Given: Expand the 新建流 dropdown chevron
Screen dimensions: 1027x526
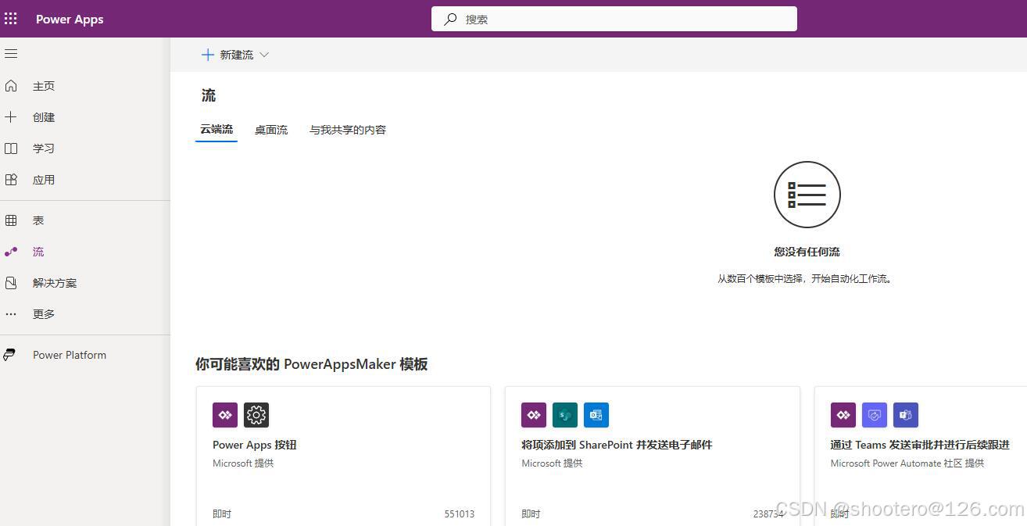Looking at the screenshot, I should (264, 55).
